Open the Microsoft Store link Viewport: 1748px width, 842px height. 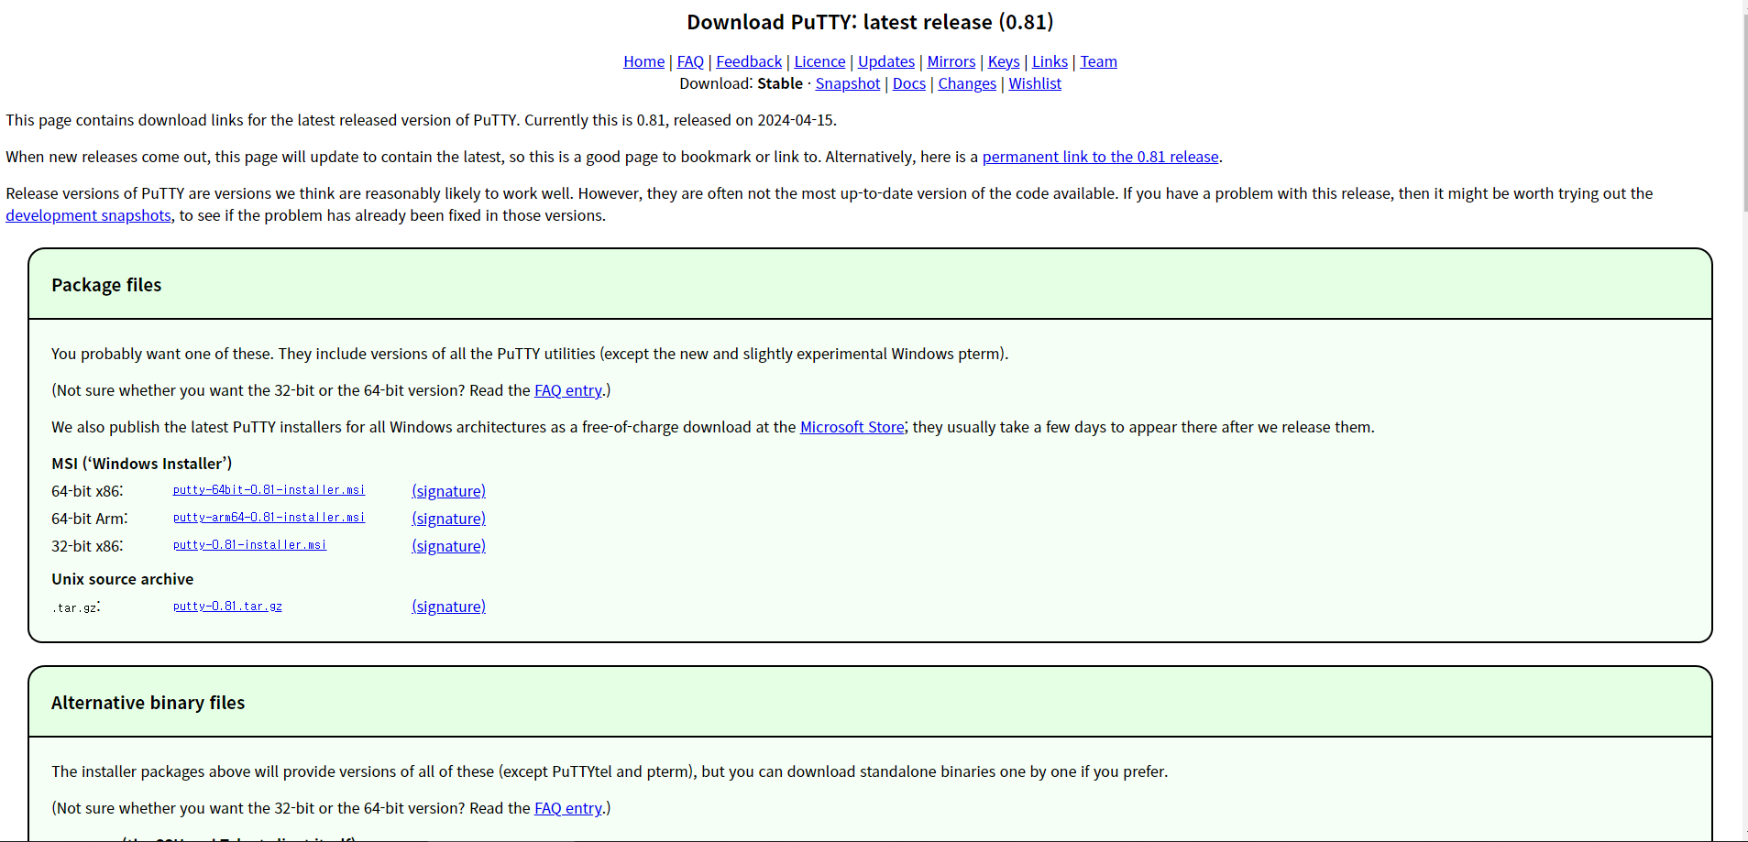[852, 427]
